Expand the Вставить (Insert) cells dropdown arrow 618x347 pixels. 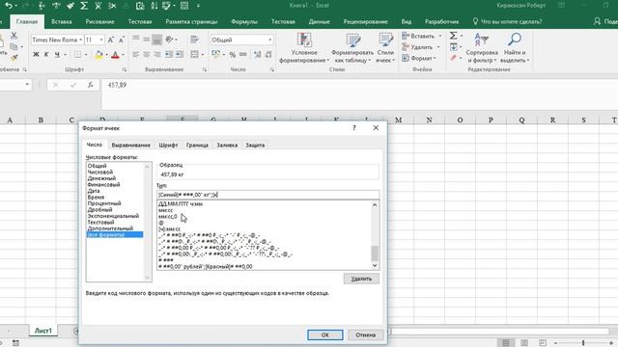(x=440, y=36)
